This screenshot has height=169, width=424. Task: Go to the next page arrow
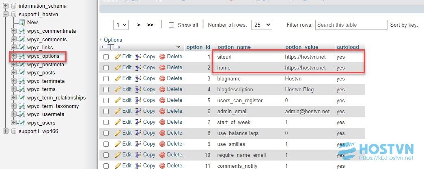tap(138, 25)
